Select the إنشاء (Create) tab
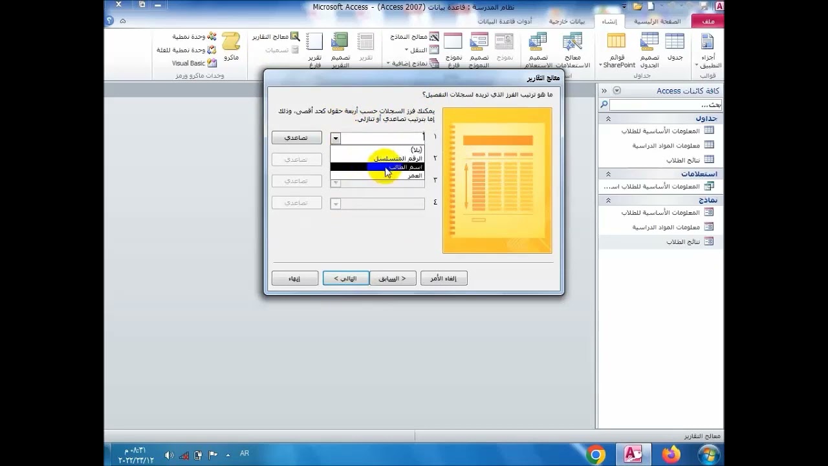828x466 pixels. (609, 21)
